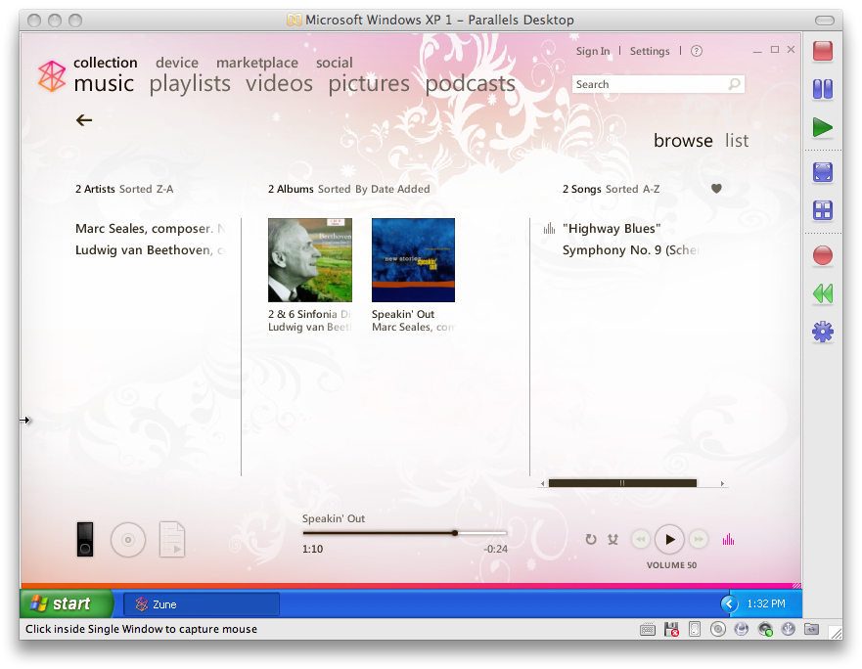Switch to the podcasts tab
862x669 pixels.
click(471, 84)
